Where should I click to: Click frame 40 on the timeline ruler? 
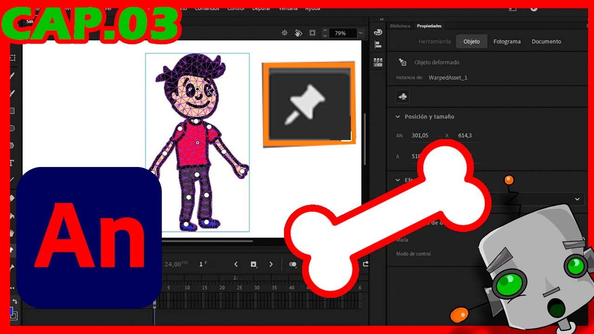(x=291, y=288)
